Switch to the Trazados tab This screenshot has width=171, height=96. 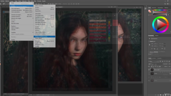[x=159, y=58]
